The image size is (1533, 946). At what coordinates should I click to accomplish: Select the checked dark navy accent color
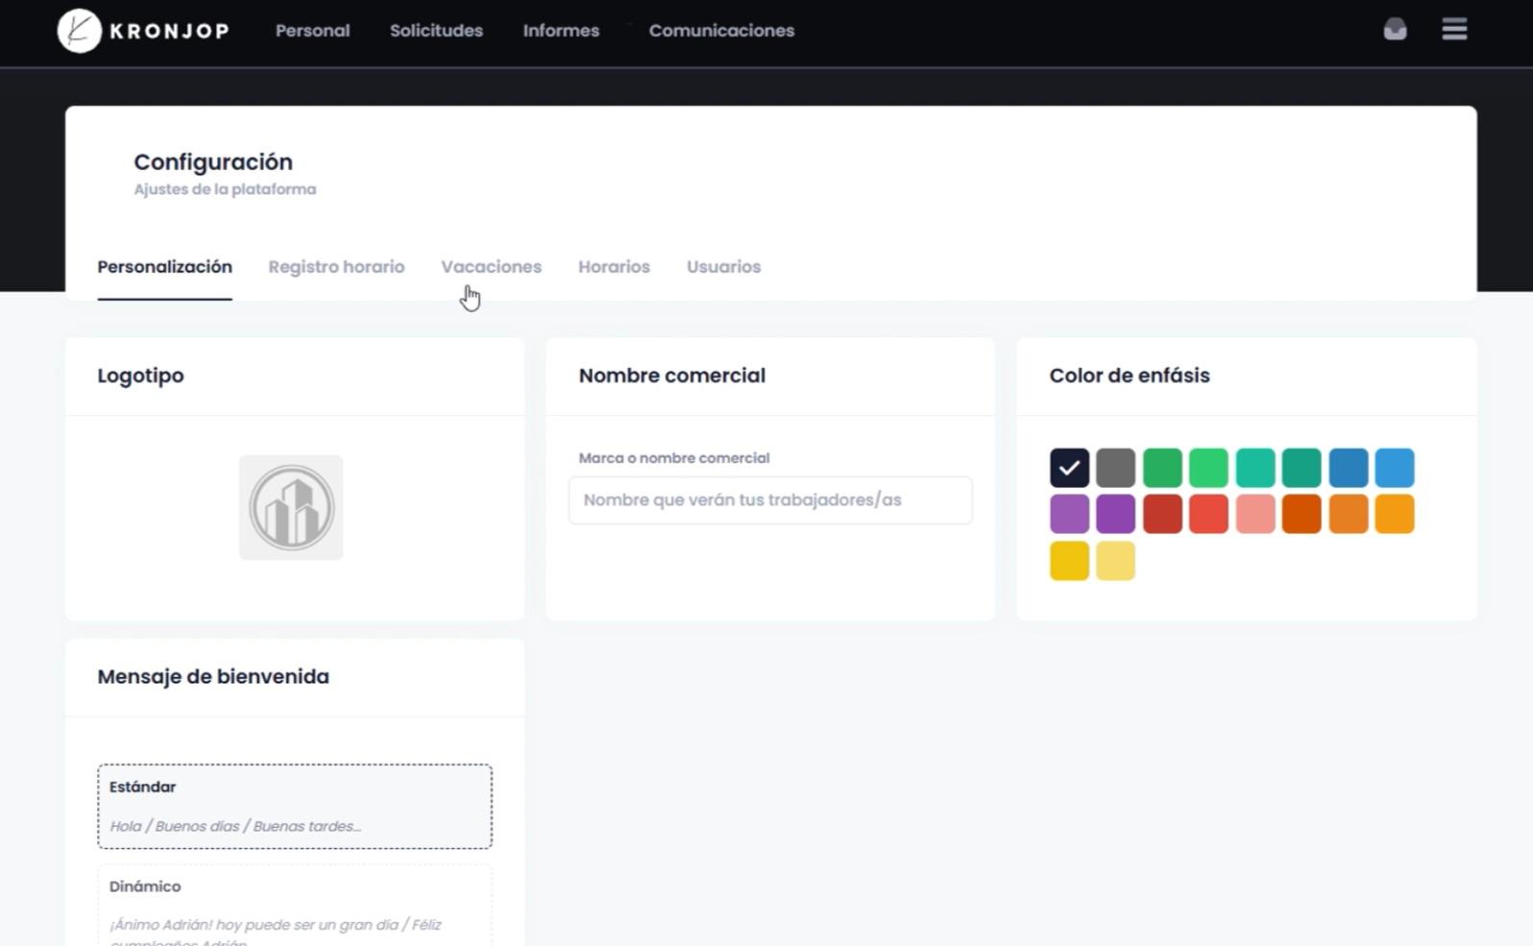coord(1069,468)
